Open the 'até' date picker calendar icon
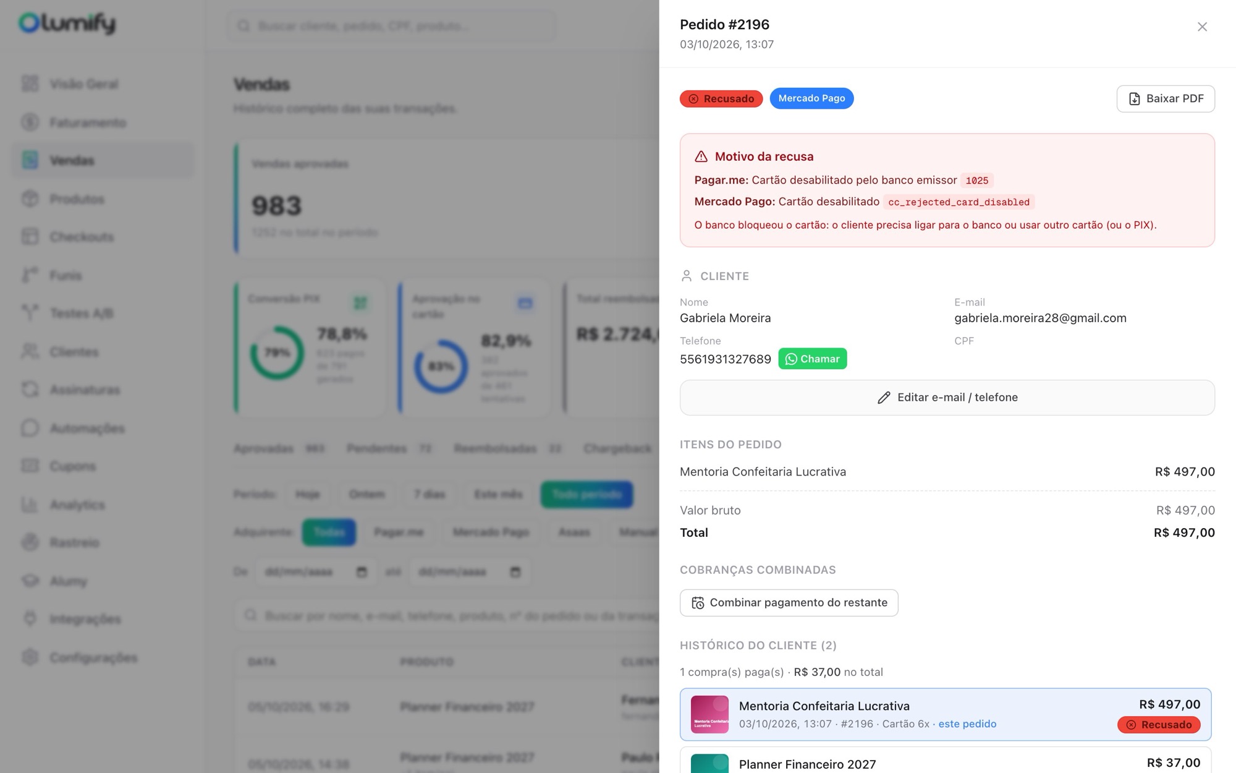1236x773 pixels. pyautogui.click(x=515, y=572)
